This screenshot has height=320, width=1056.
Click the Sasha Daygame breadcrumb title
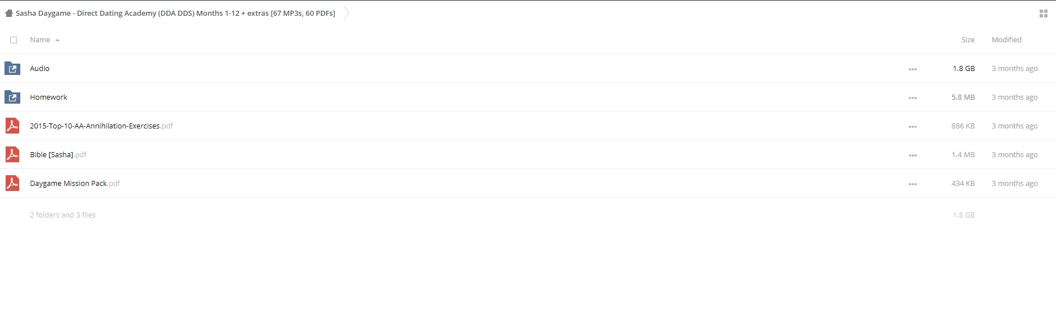pos(175,13)
